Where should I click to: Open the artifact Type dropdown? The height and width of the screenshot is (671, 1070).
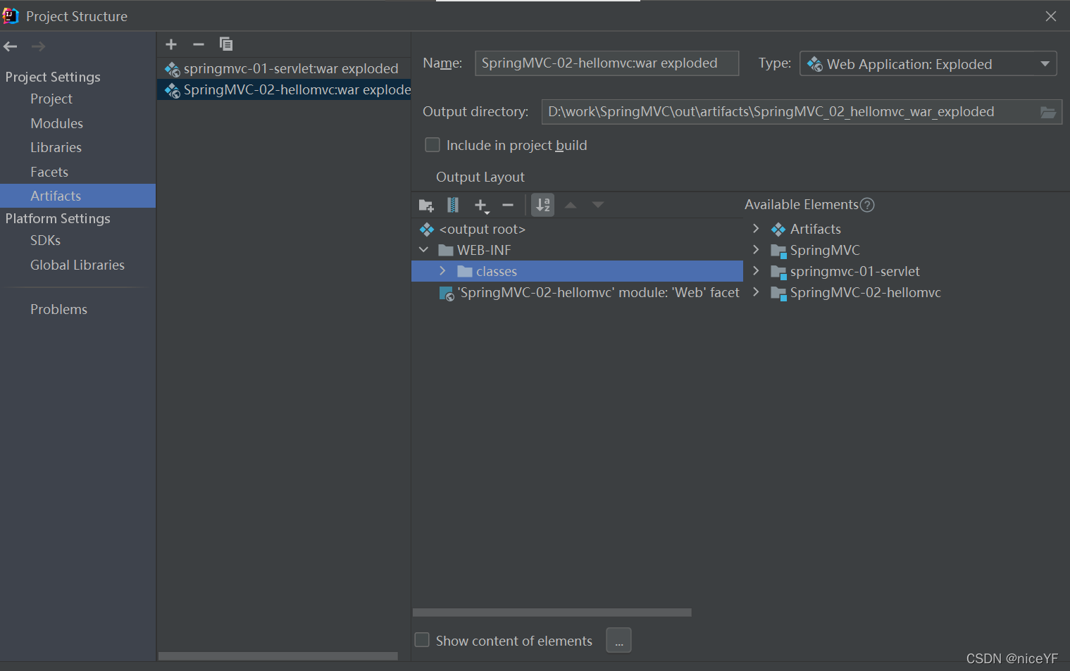(x=928, y=64)
